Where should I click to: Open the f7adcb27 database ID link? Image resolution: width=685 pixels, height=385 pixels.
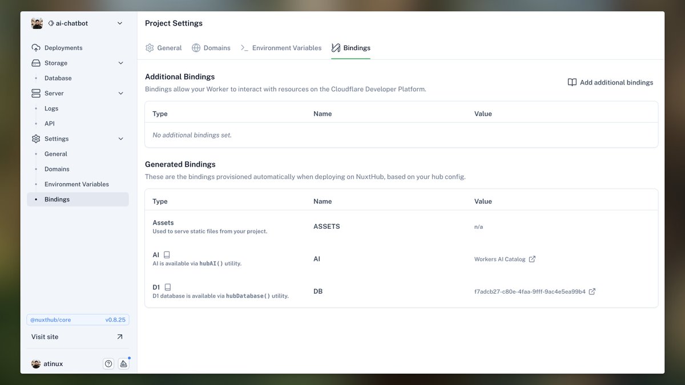click(x=530, y=291)
